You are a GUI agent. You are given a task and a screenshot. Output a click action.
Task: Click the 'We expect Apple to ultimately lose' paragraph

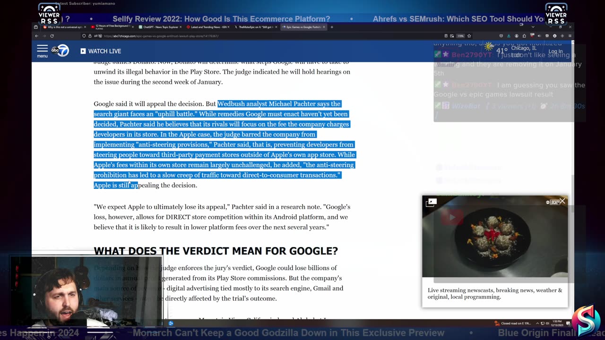(x=221, y=217)
